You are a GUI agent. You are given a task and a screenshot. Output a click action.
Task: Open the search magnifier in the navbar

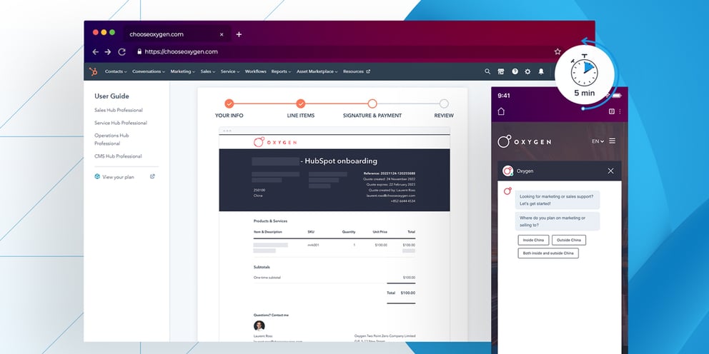487,71
